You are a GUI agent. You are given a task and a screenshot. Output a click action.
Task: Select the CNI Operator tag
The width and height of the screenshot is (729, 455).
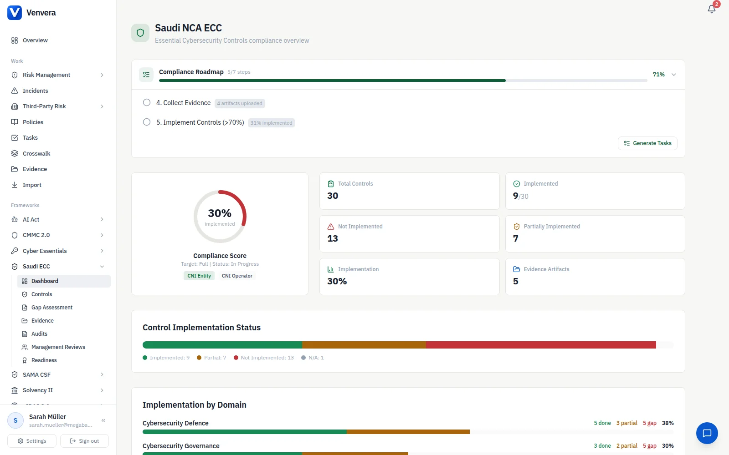tap(237, 276)
